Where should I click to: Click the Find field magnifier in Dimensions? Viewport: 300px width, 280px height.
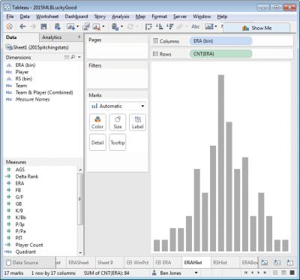click(x=73, y=57)
